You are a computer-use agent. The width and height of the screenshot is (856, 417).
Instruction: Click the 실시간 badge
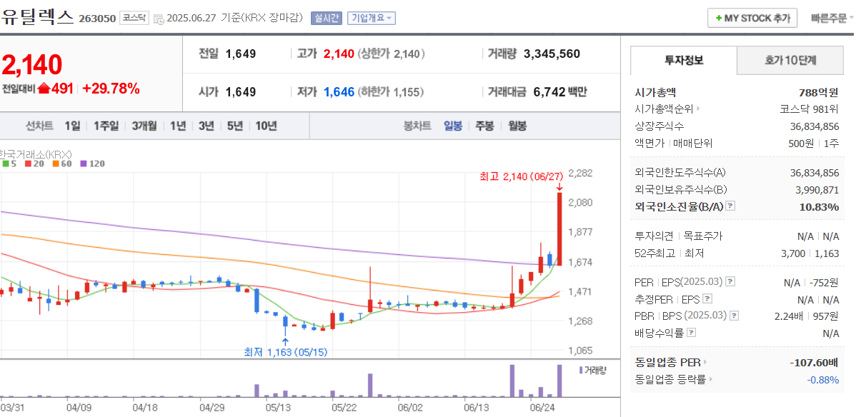click(327, 18)
